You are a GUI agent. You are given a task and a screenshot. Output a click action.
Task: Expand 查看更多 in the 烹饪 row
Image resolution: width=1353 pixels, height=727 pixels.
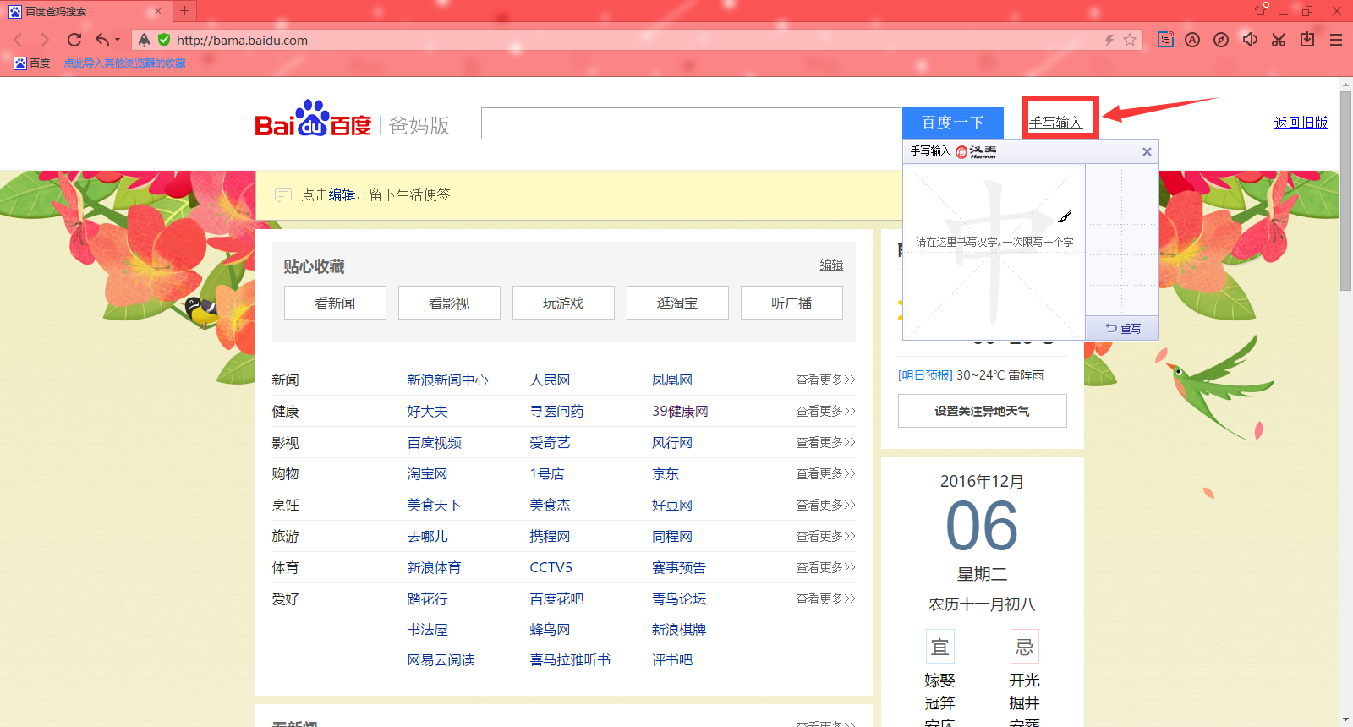[x=825, y=506]
